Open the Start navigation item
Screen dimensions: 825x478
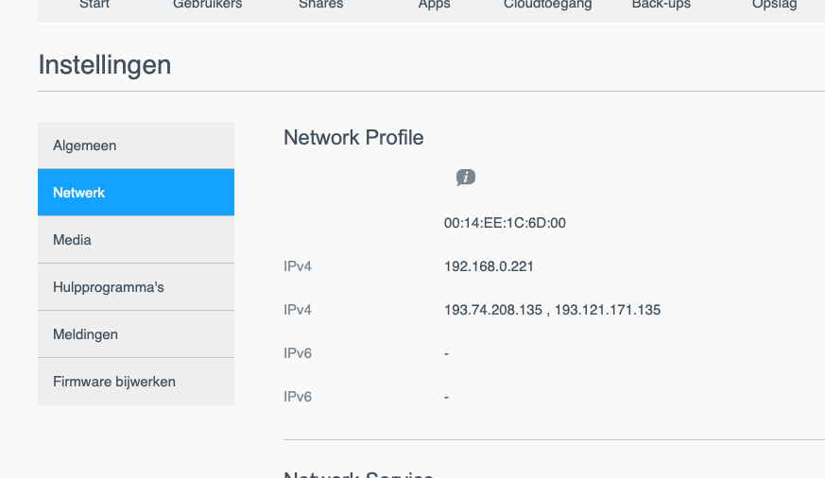click(95, 5)
